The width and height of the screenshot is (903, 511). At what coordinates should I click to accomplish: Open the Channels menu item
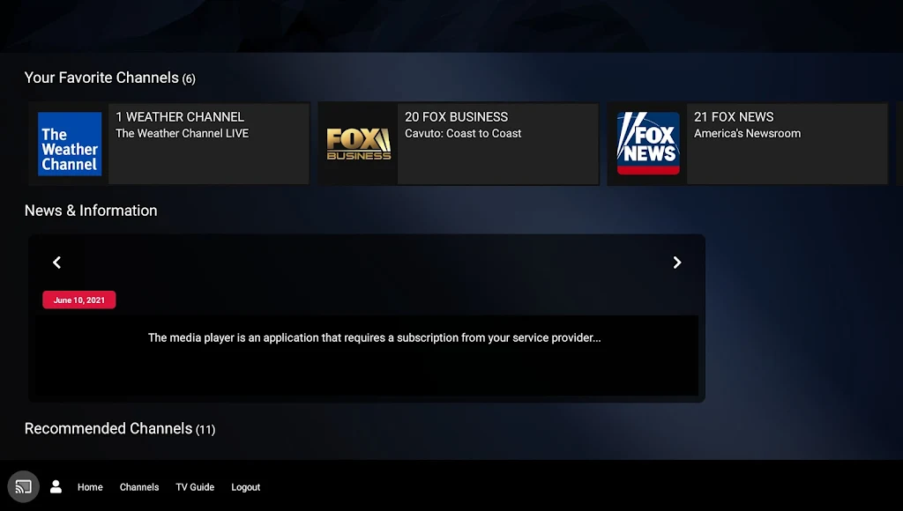pyautogui.click(x=139, y=487)
